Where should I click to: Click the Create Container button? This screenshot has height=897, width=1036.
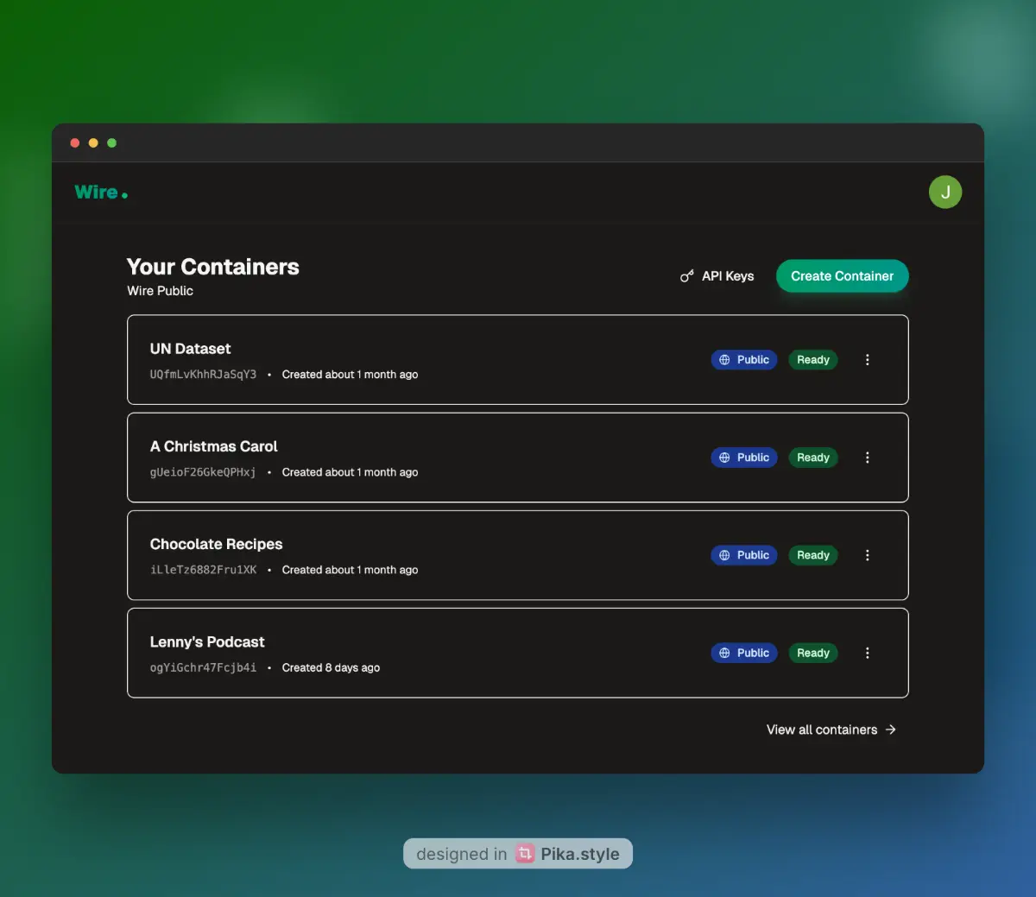[x=842, y=276]
